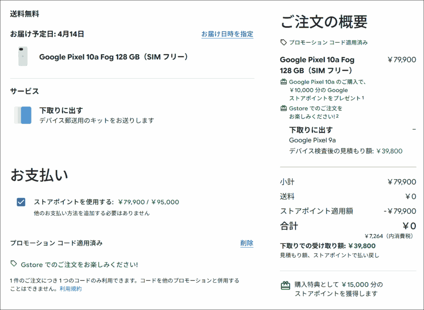Click the tag icon beside the order summary promo code

click(284, 42)
